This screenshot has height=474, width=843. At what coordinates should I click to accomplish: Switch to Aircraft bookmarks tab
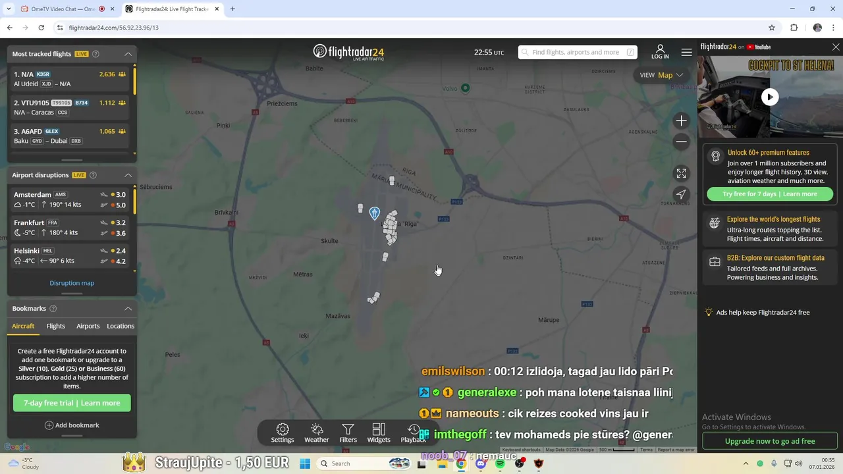pyautogui.click(x=23, y=326)
